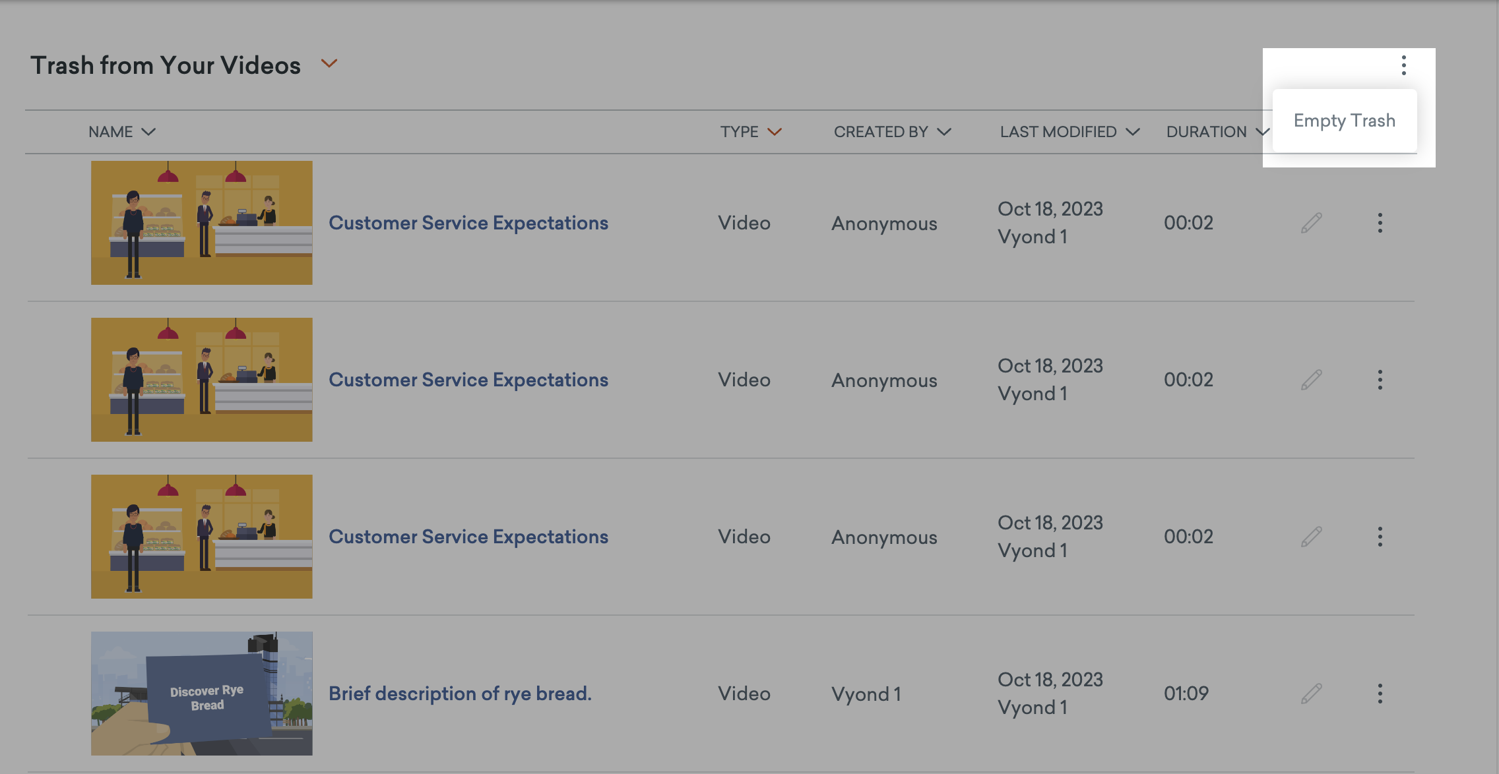Open the DURATION sorting chevron
This screenshot has height=774, width=1499.
1262,131
